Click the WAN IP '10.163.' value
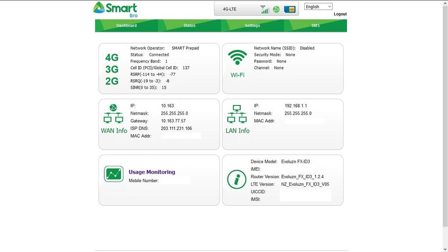448x252 pixels. (168, 106)
